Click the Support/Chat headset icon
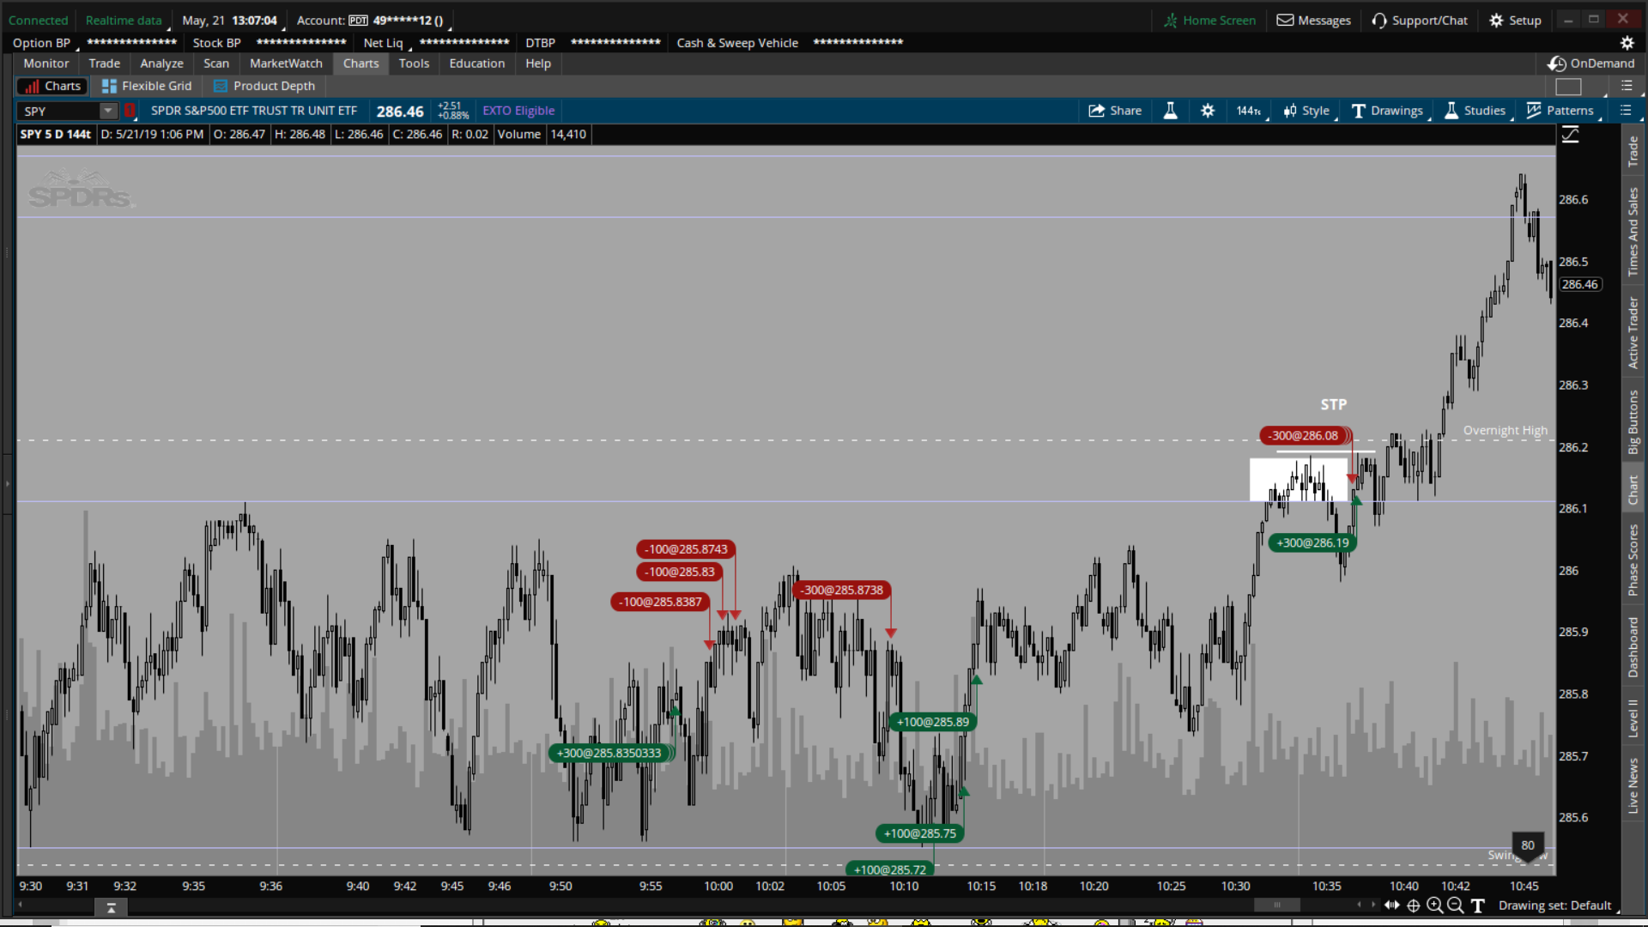Image resolution: width=1648 pixels, height=927 pixels. (1379, 21)
